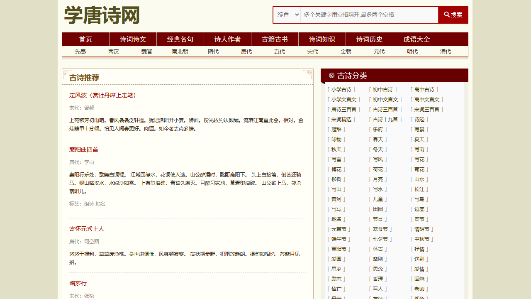Viewport: 531px width, 299px height.
Task: Select the 写雪 category link
Action: coord(336,159)
